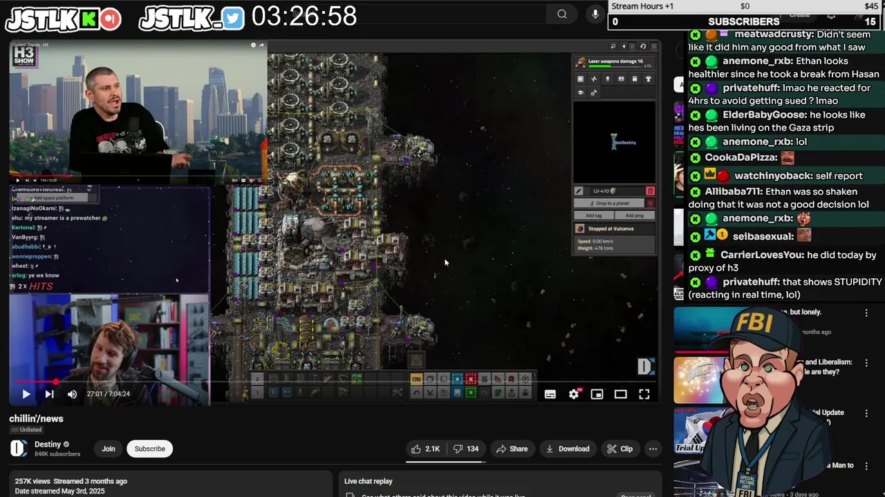This screenshot has height=497, width=885.
Task: Open YouTube player settings gear
Action: (x=574, y=394)
